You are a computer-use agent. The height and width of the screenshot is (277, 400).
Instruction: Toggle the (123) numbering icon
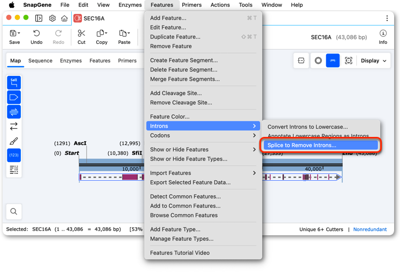tap(14, 155)
